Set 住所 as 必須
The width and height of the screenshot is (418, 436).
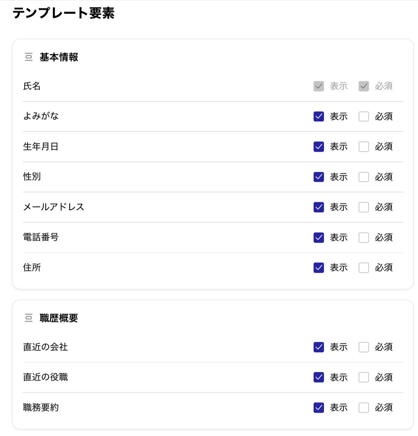pos(364,268)
